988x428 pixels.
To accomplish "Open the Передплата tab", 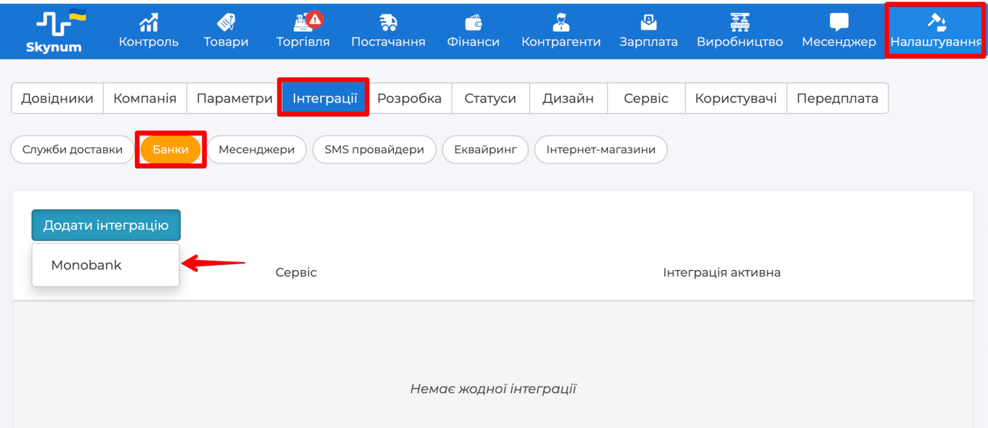I will pos(837,99).
